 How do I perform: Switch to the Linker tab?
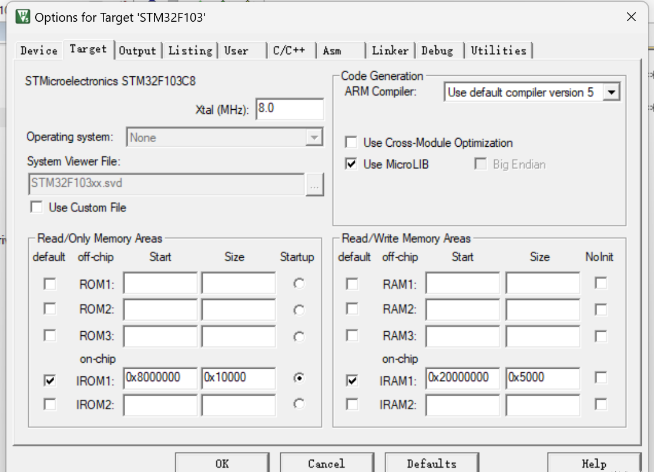tap(390, 50)
